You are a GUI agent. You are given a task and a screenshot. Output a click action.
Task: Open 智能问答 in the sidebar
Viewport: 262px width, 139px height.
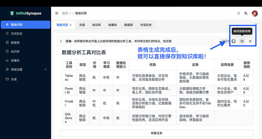point(26,25)
